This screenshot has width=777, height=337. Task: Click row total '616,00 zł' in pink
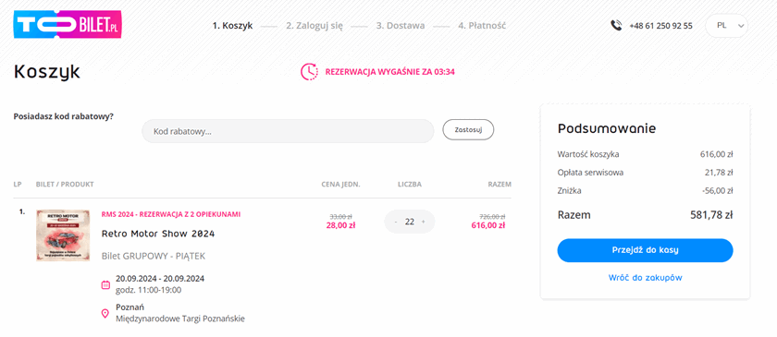click(488, 225)
